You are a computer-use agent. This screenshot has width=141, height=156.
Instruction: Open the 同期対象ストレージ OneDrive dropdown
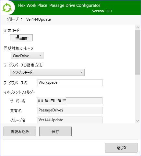[27, 56]
